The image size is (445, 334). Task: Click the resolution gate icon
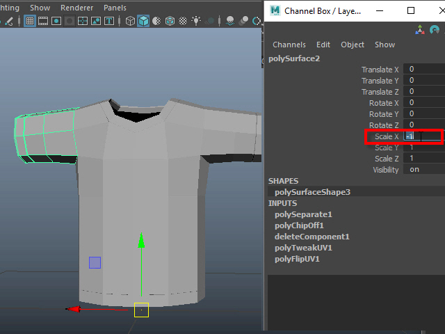coord(57,21)
